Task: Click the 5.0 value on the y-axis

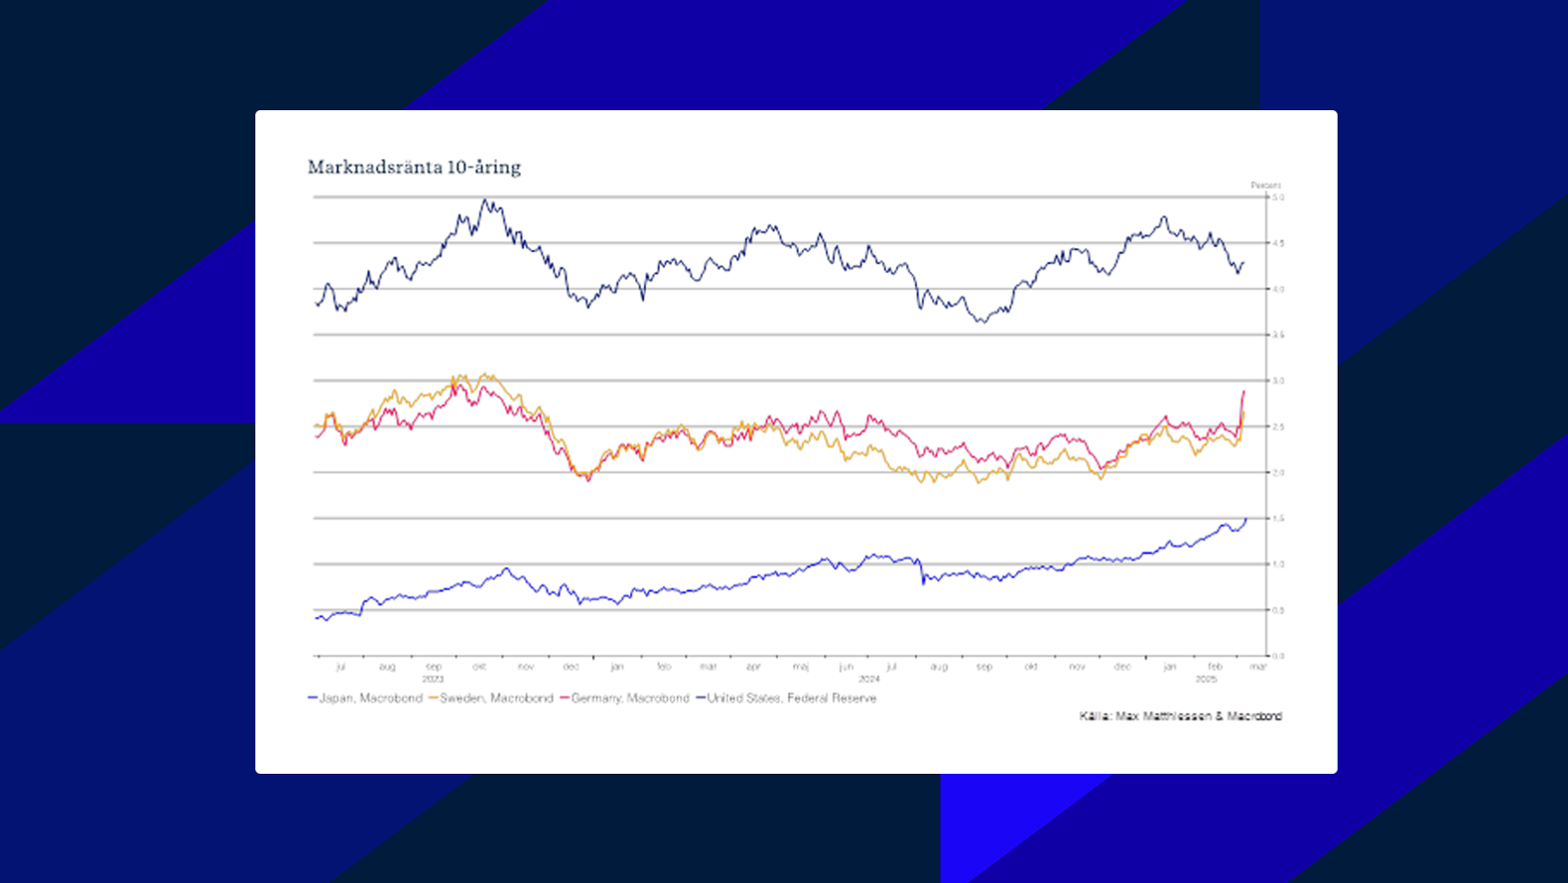Action: (x=1278, y=197)
